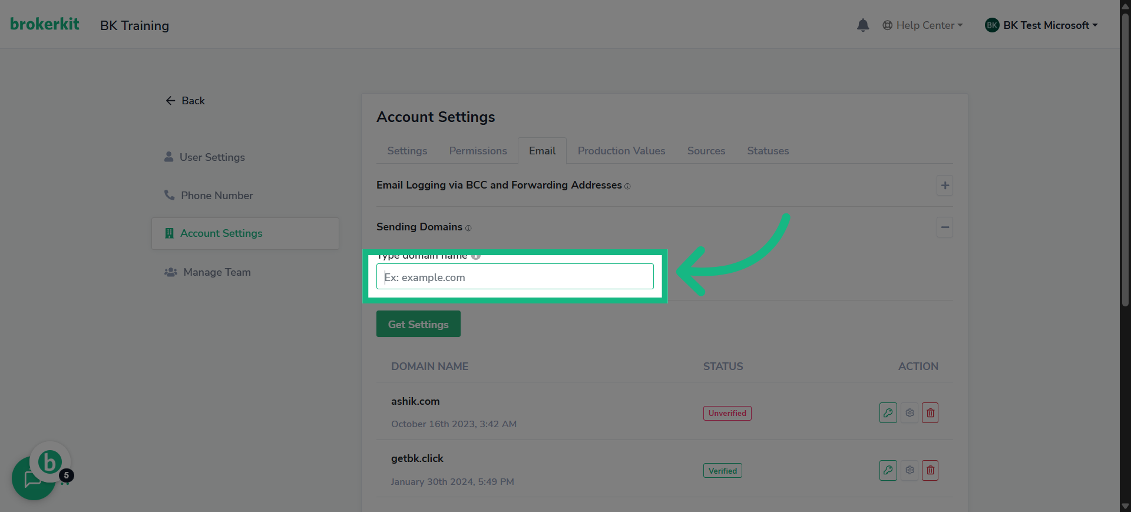Open the Help Center dropdown
This screenshot has width=1131, height=512.
pos(922,25)
